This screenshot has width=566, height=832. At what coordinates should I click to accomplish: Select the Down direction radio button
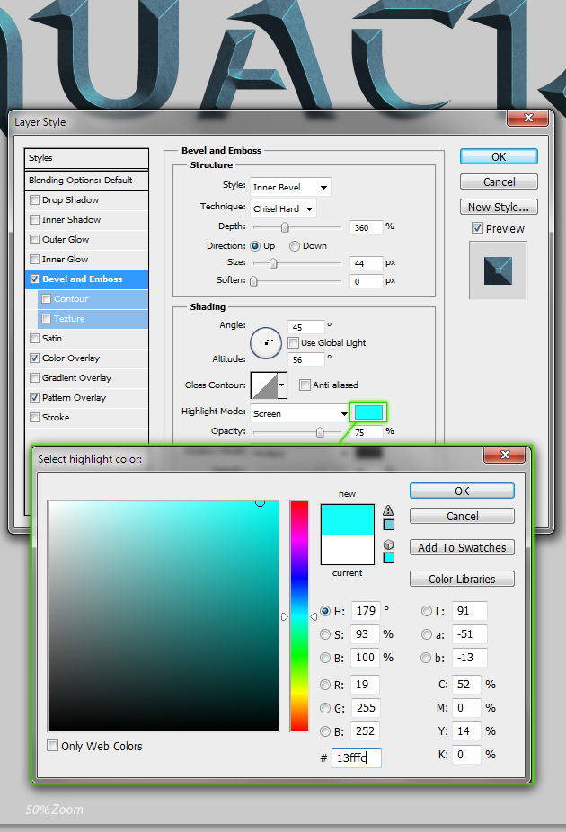[294, 246]
